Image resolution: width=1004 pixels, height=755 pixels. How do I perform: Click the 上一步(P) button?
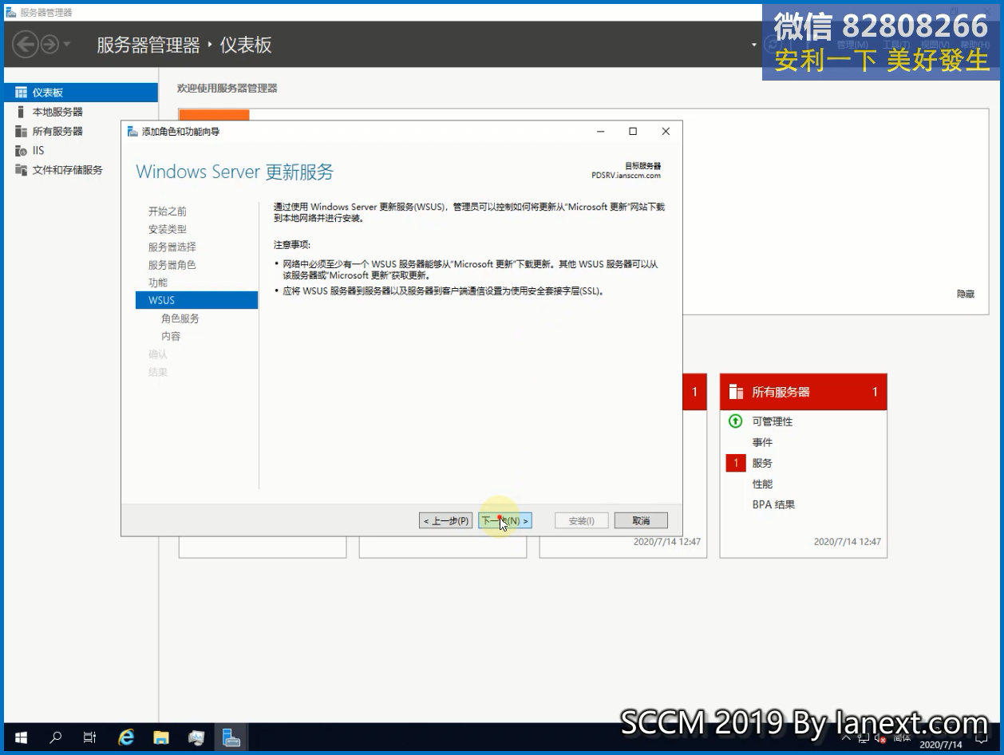coord(446,520)
